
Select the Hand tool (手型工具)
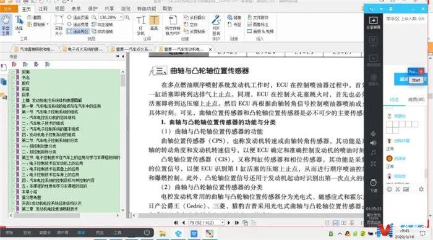(6, 25)
